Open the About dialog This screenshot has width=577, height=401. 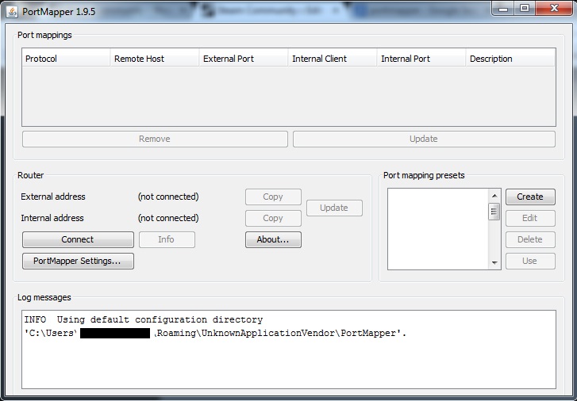pyautogui.click(x=273, y=239)
